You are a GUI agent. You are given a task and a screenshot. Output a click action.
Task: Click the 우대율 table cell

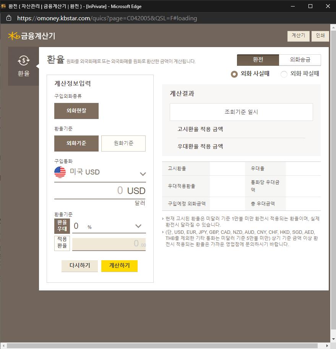point(265,168)
